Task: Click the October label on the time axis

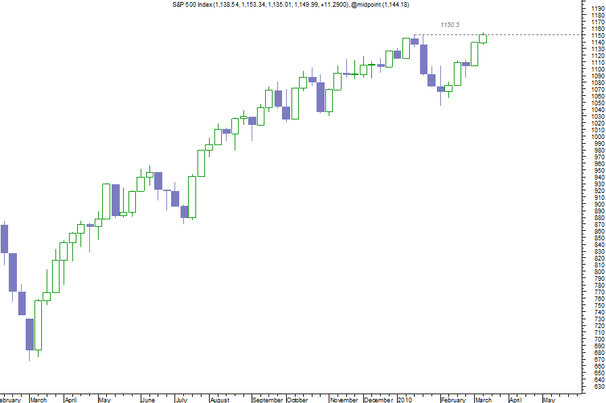Action: coord(298,400)
